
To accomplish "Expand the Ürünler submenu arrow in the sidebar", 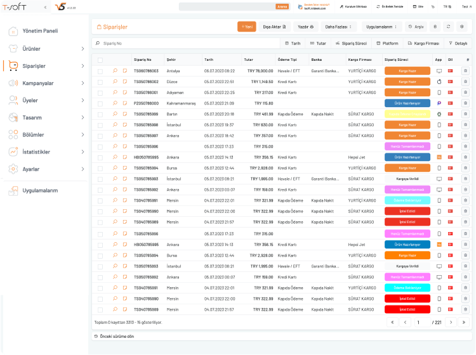I will point(83,48).
